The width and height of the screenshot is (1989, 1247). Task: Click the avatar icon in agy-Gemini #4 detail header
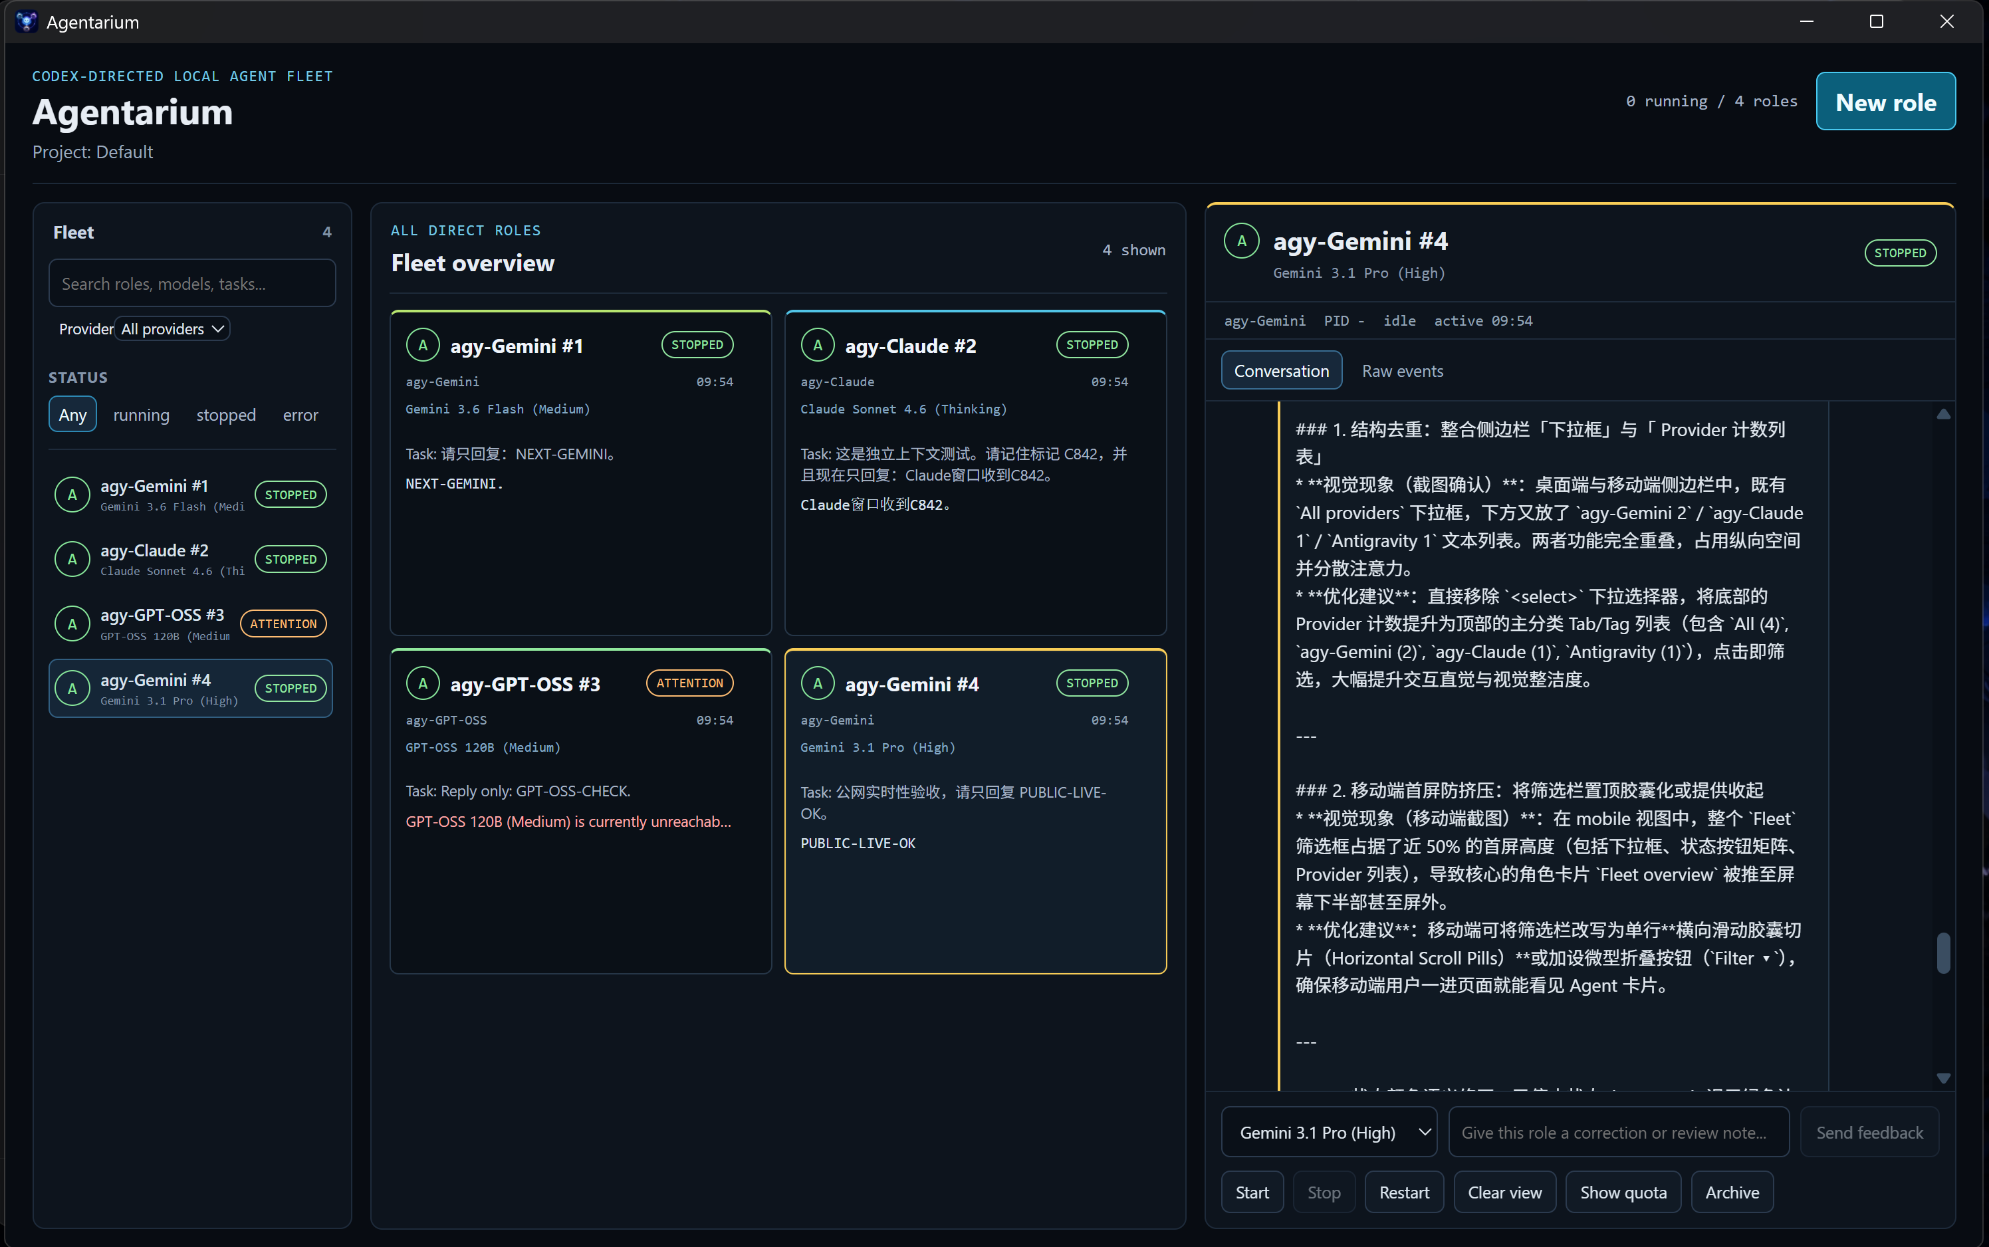point(1242,241)
